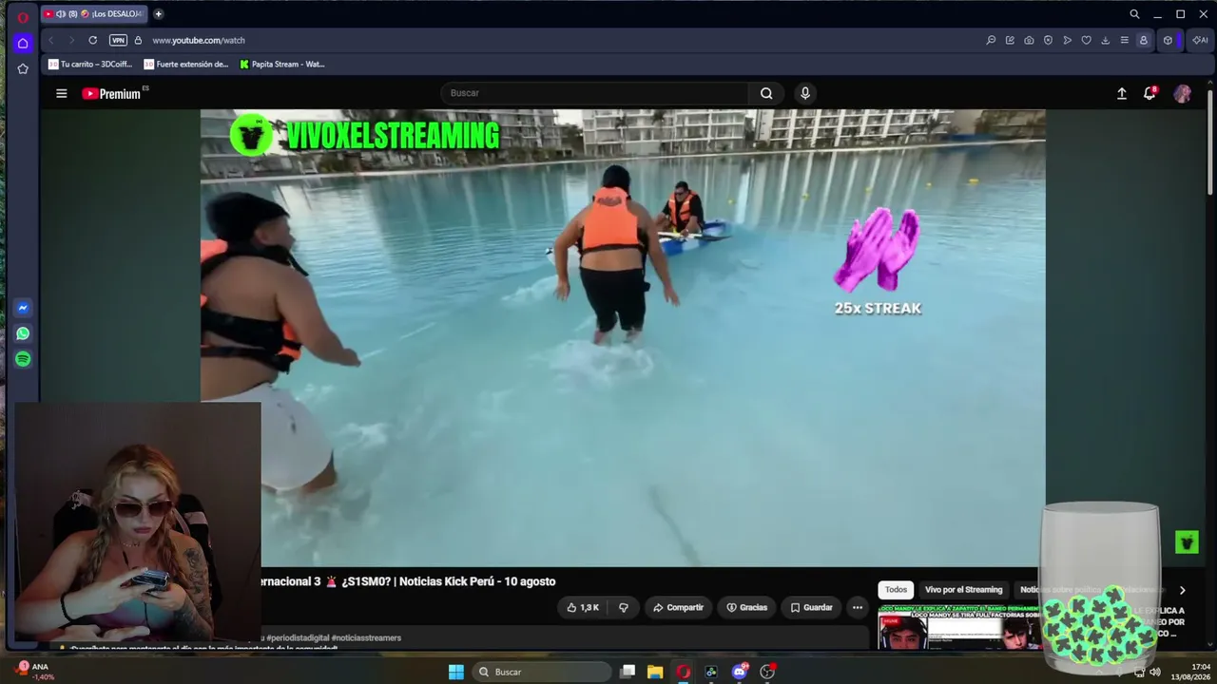Show more filter chips with right arrow
The height and width of the screenshot is (684, 1217).
pyautogui.click(x=1182, y=590)
